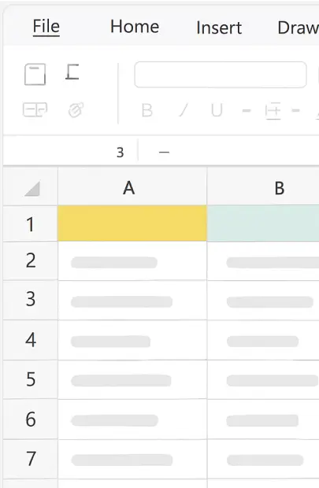Viewport: 319px width, 488px height.
Task: Toggle Bold formatting
Action: click(x=147, y=110)
